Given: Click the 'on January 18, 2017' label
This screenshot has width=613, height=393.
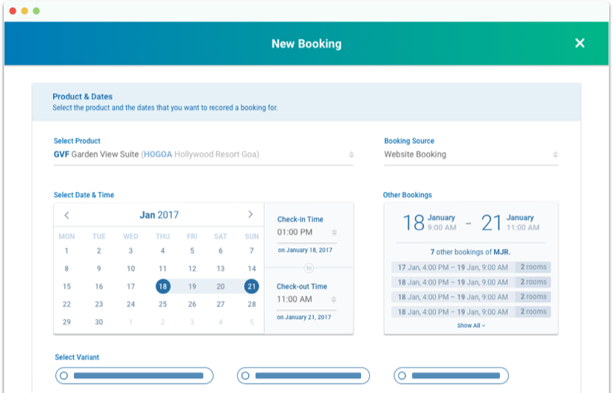Looking at the screenshot, I should point(305,250).
